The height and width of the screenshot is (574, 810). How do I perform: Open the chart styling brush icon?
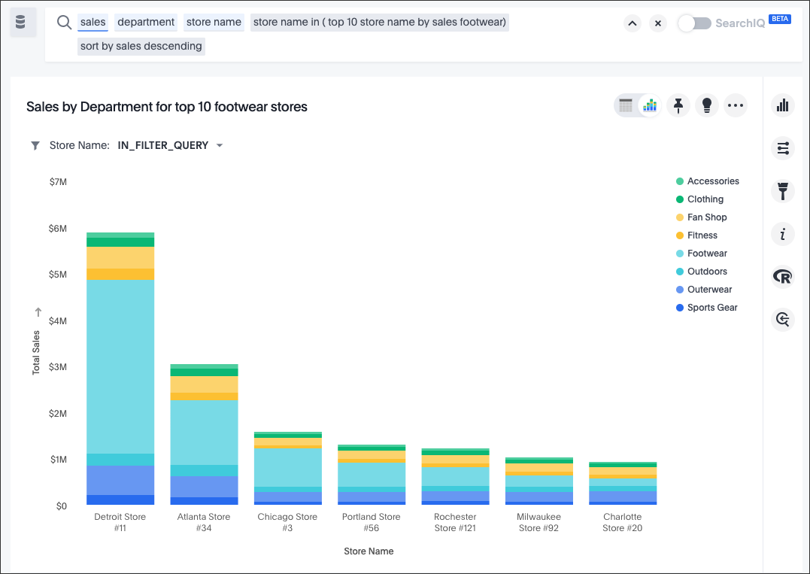(x=783, y=191)
